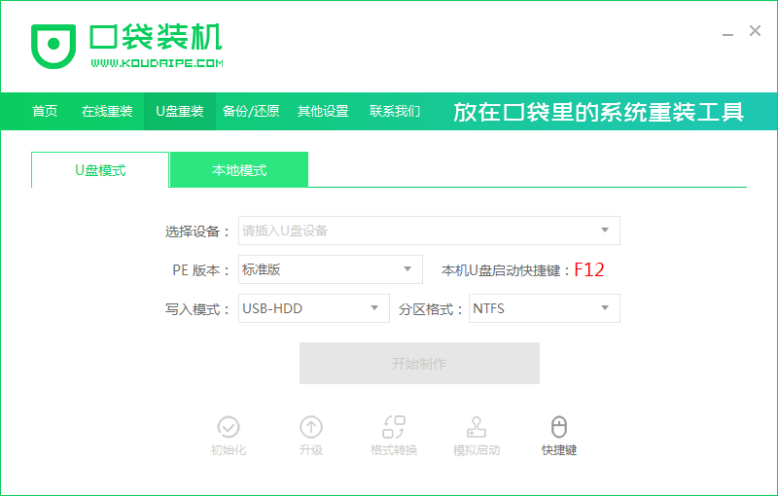
Task: Minimize the window using the dash icon
Action: pyautogui.click(x=725, y=31)
